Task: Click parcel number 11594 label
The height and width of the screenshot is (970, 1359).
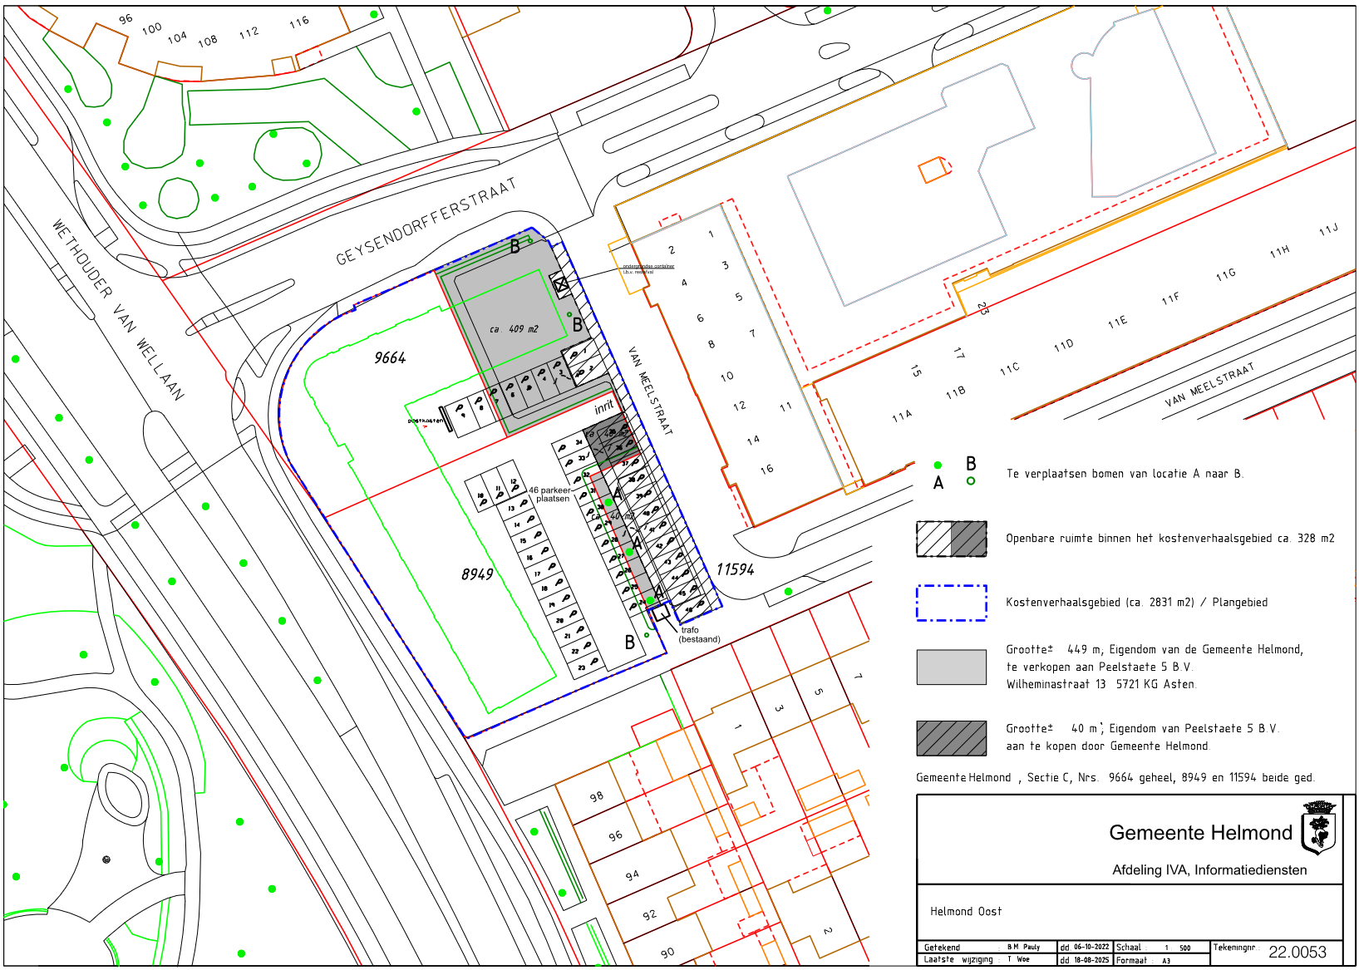Action: (736, 569)
